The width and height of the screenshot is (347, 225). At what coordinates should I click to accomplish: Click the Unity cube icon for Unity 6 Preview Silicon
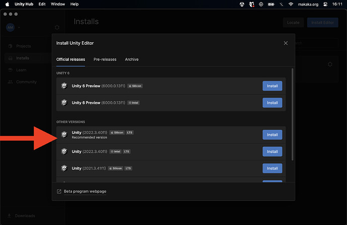(x=64, y=86)
